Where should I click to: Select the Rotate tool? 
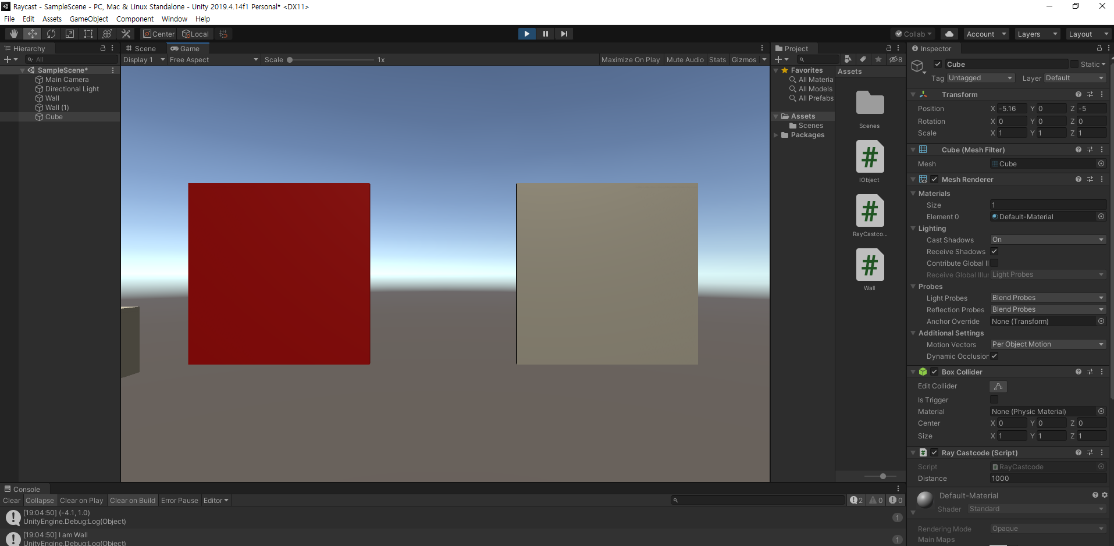pyautogui.click(x=51, y=34)
